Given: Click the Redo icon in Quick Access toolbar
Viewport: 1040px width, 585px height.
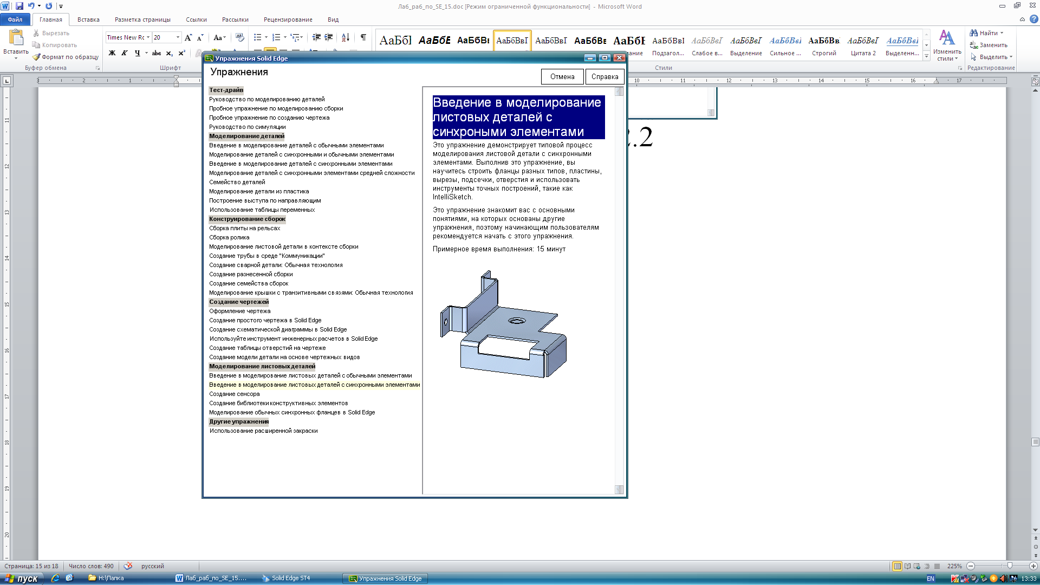Looking at the screenshot, I should click(49, 6).
